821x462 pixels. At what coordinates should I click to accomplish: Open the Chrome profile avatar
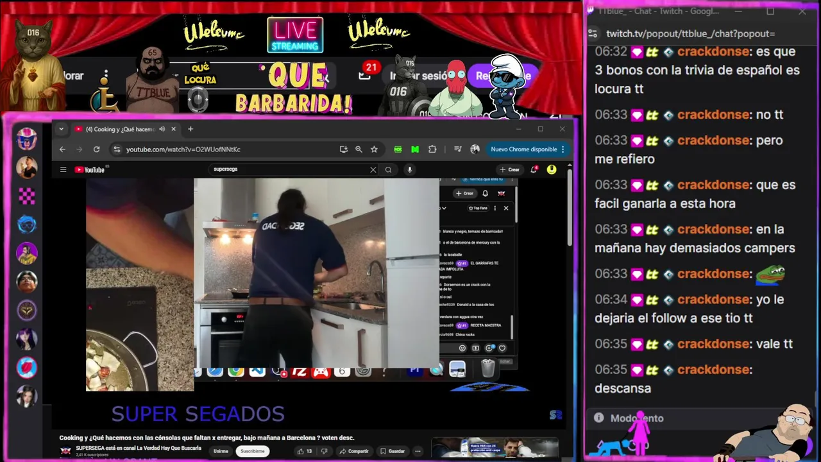(475, 150)
